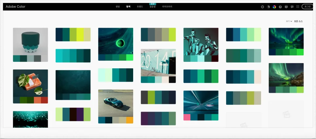Open the teal, olive and beige palette card
Viewport: 316px width, 139px height.
[x=244, y=98]
